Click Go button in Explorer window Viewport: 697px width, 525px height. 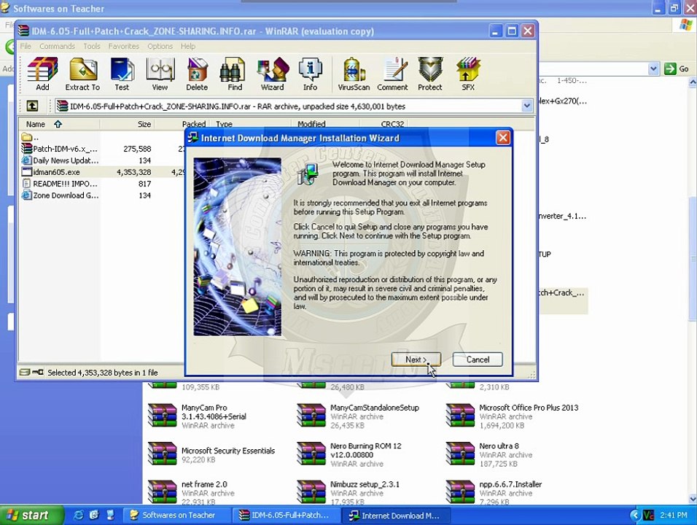[677, 69]
